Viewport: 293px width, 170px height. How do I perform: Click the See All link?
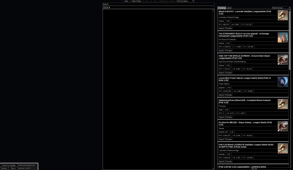(x=254, y=169)
